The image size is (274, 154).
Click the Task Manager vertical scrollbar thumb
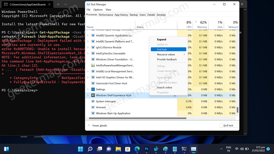click(237, 110)
